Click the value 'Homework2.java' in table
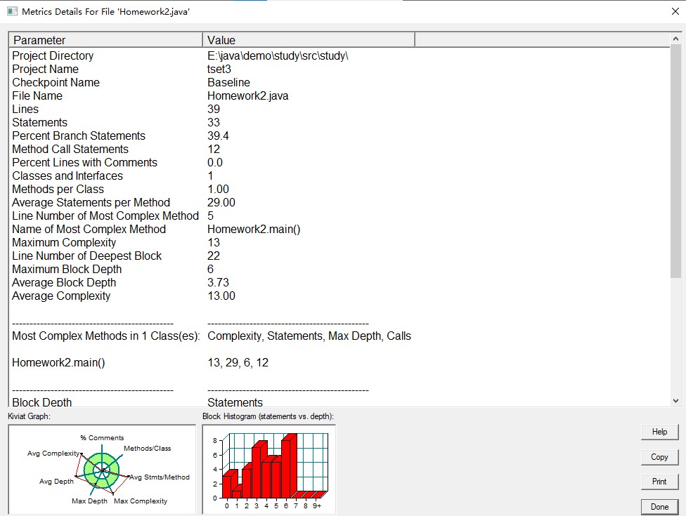 coord(248,95)
